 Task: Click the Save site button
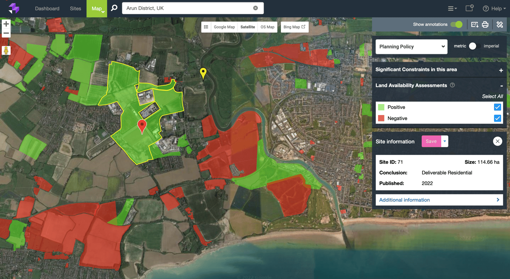coord(431,141)
